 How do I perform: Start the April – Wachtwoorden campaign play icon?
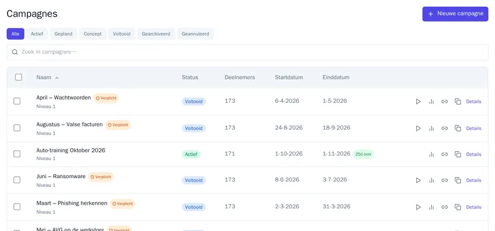tap(419, 102)
